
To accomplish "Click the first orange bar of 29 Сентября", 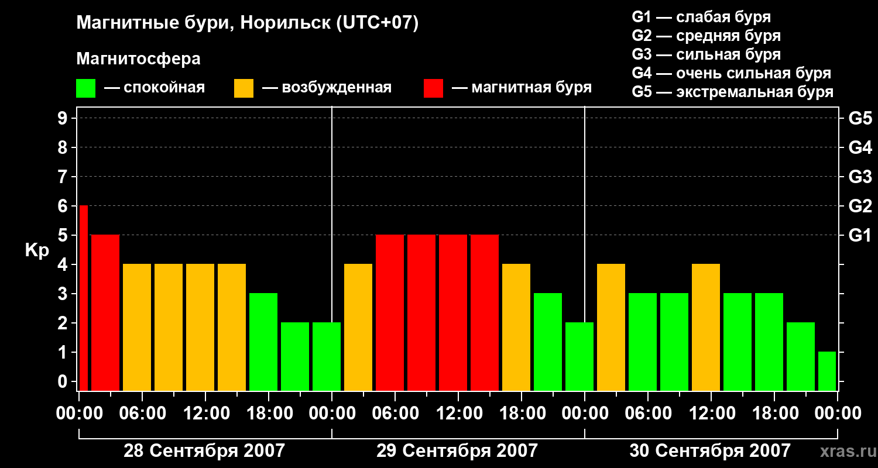I will coord(358,327).
